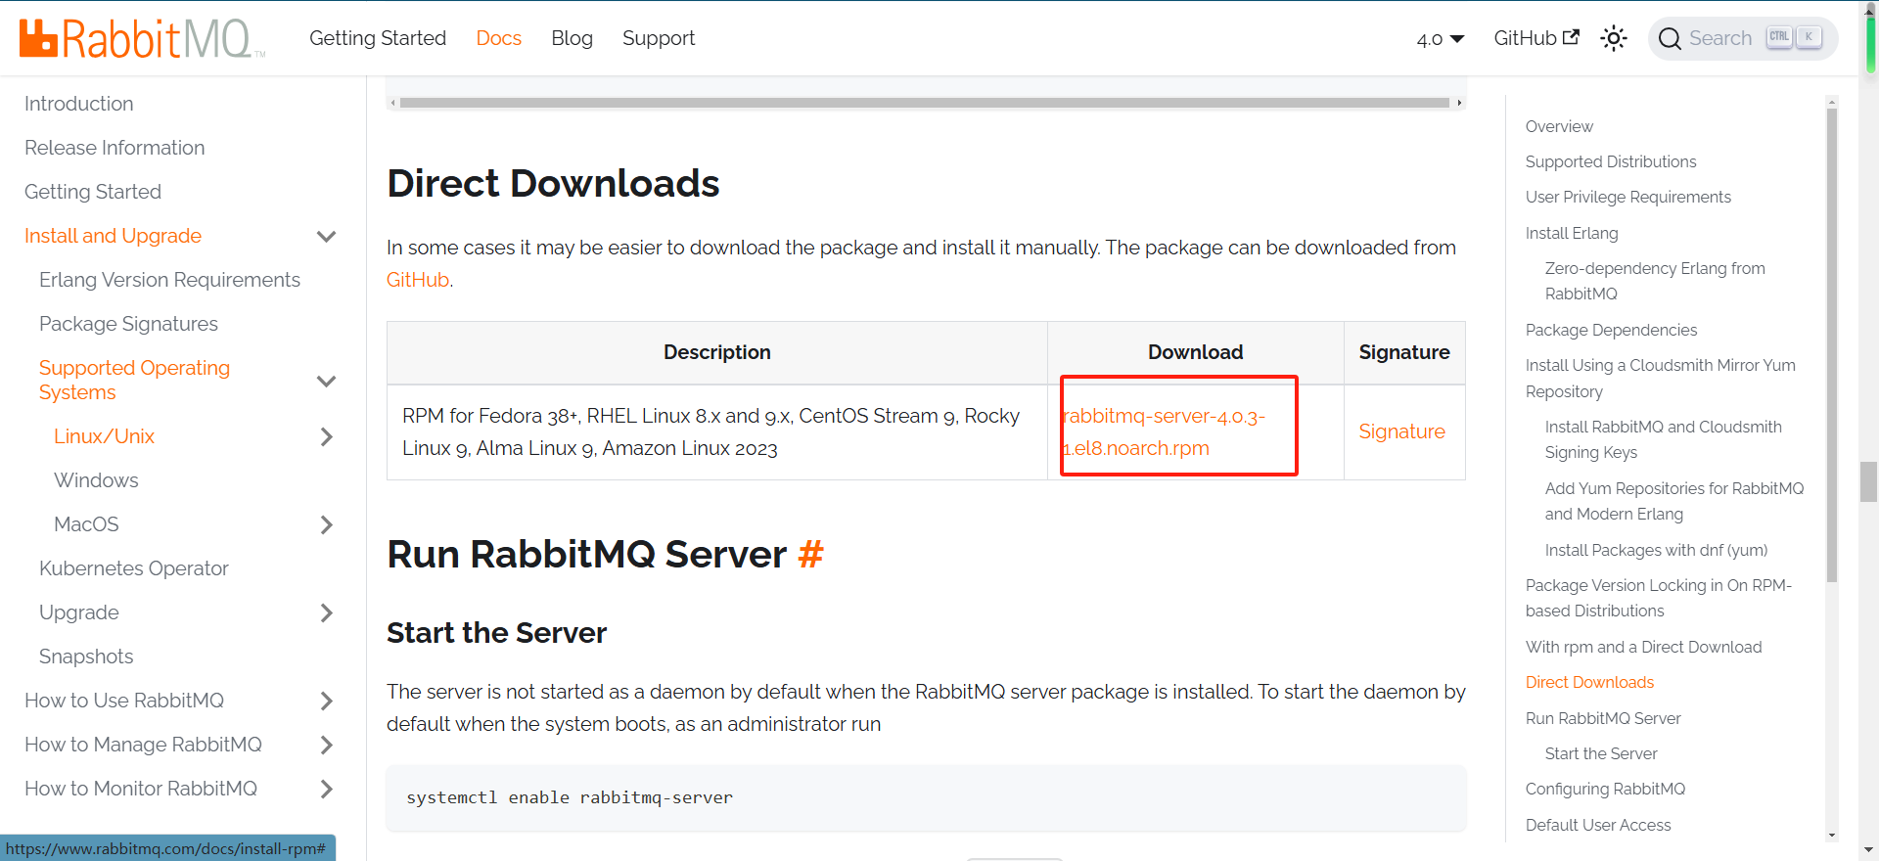Expand the Upgrade sidebar chevron
This screenshot has height=861, width=1879.
[327, 612]
